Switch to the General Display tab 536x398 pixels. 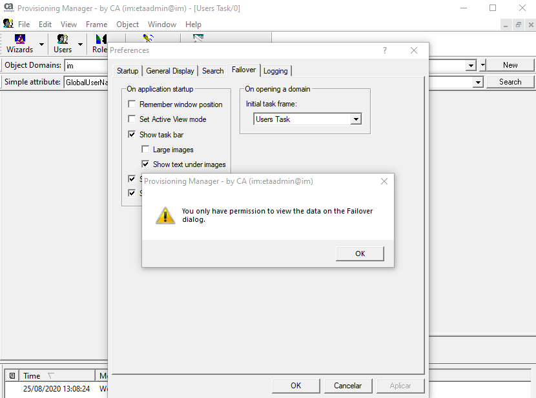(170, 71)
